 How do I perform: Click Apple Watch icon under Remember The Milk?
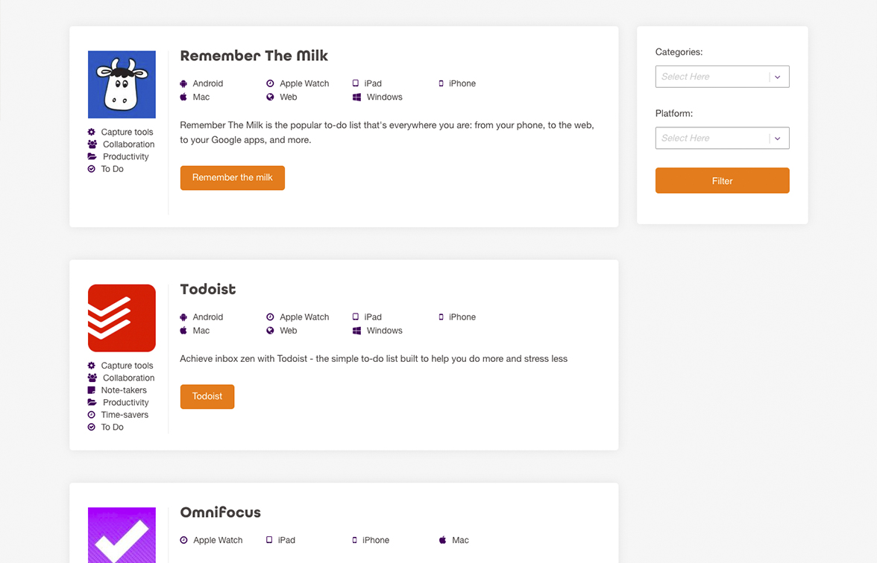click(270, 83)
